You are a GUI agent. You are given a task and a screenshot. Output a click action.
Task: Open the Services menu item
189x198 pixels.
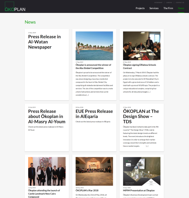(154, 8)
